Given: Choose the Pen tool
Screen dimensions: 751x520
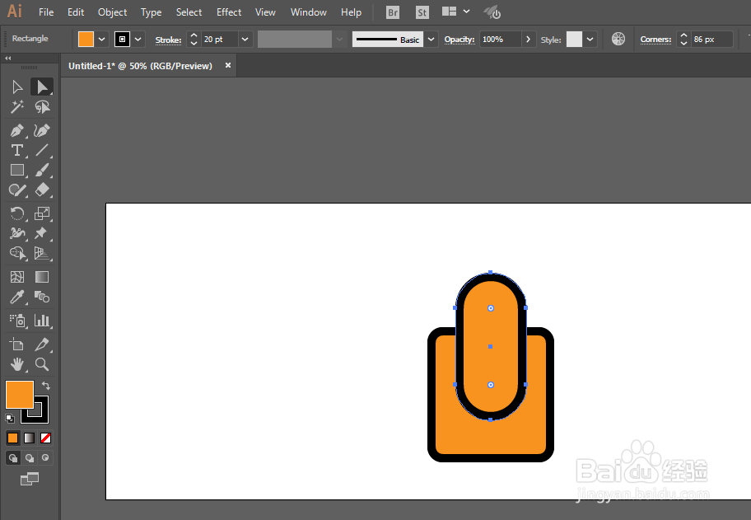Looking at the screenshot, I should [x=16, y=129].
